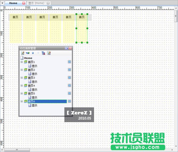The height and width of the screenshot is (152, 178).
Task: Click the state icon under 首页3
Action: click(x=30, y=82)
